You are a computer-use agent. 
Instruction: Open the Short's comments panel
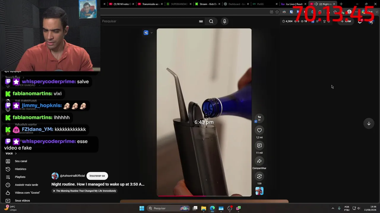coord(259,146)
